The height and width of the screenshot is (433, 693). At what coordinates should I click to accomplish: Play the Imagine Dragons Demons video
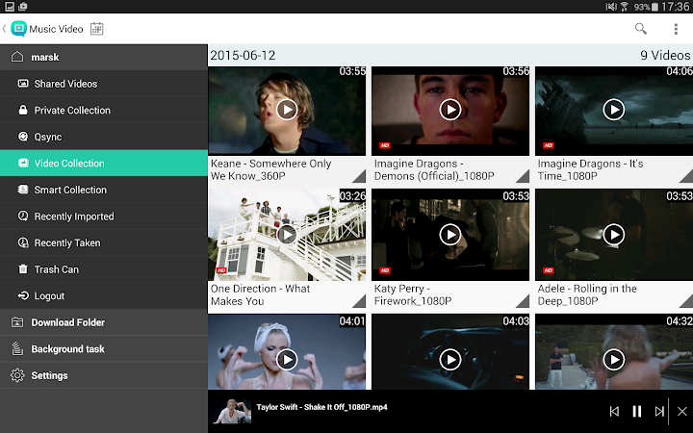[450, 110]
